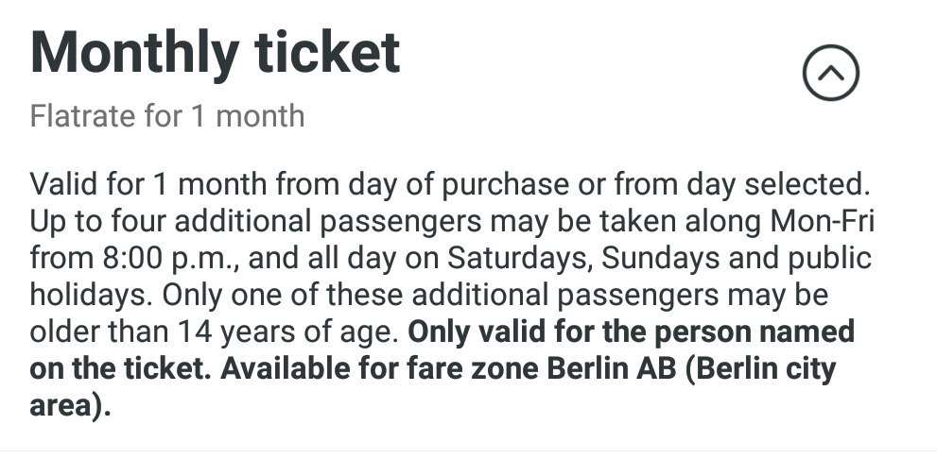The height and width of the screenshot is (459, 937).
Task: Click the 'Flatrate for 1 month' subtitle
Action: [x=167, y=116]
